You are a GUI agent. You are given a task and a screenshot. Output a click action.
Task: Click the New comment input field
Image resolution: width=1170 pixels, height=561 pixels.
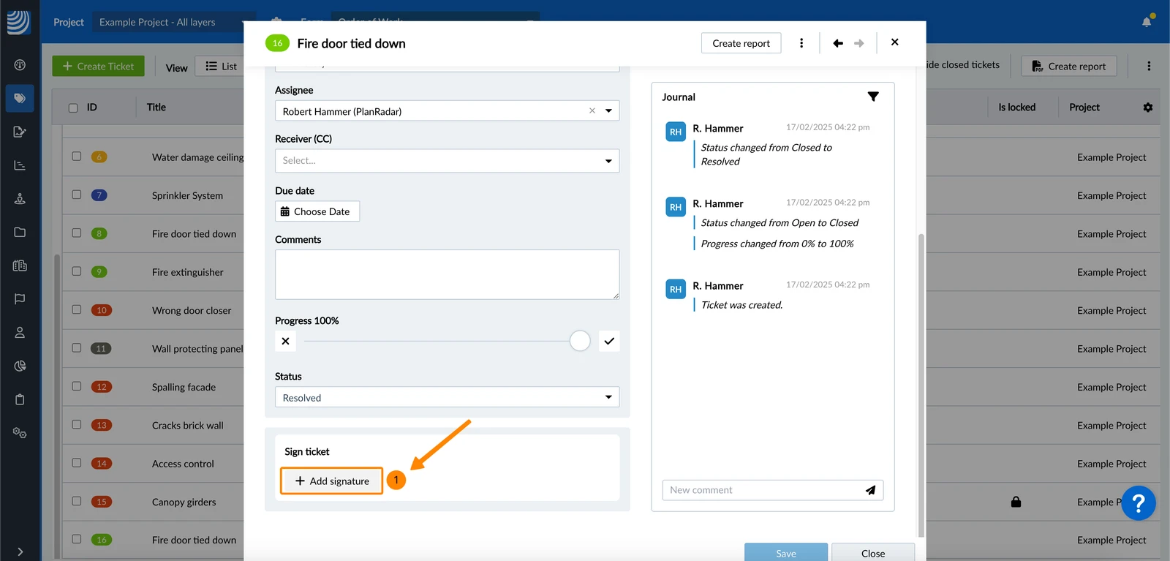point(760,490)
